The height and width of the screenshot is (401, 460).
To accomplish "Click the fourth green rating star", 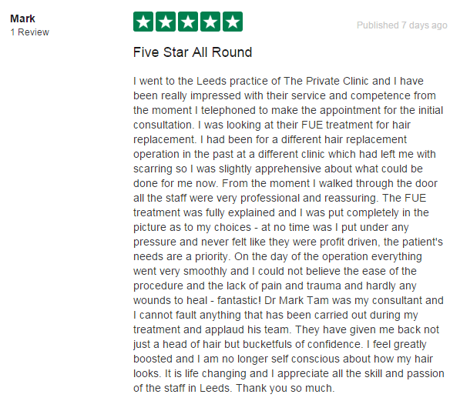I will 210,22.
